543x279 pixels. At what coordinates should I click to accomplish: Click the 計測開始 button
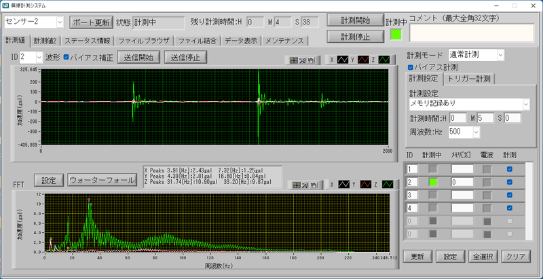[355, 20]
